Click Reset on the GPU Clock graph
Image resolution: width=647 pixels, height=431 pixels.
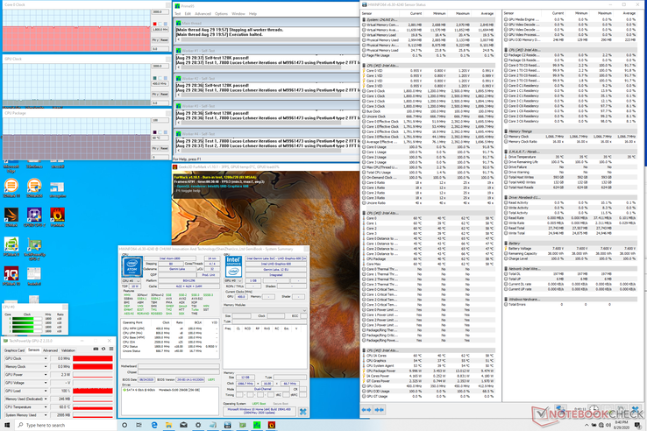click(164, 94)
